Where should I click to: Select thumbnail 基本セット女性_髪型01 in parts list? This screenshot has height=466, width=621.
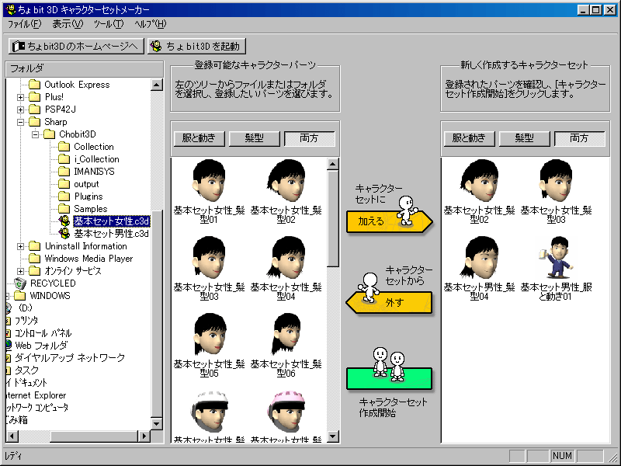click(209, 192)
